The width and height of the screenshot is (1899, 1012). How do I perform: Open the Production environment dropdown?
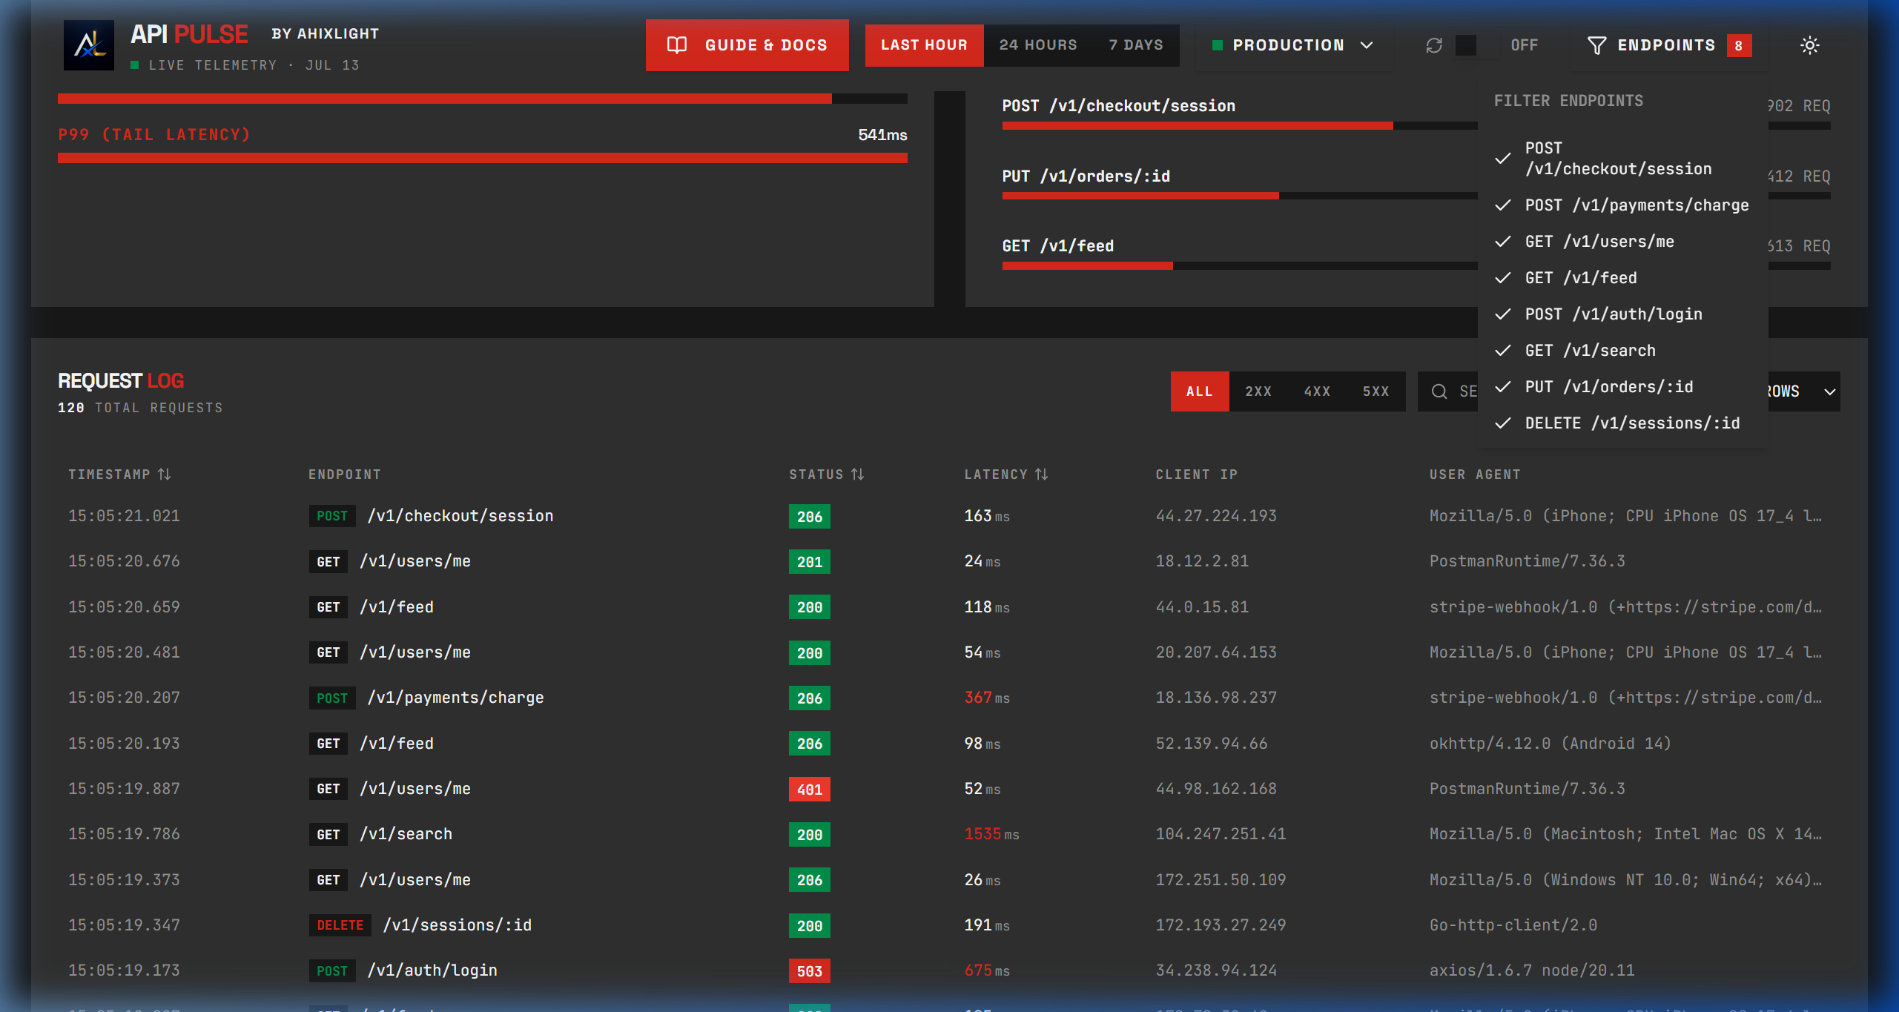[1292, 45]
